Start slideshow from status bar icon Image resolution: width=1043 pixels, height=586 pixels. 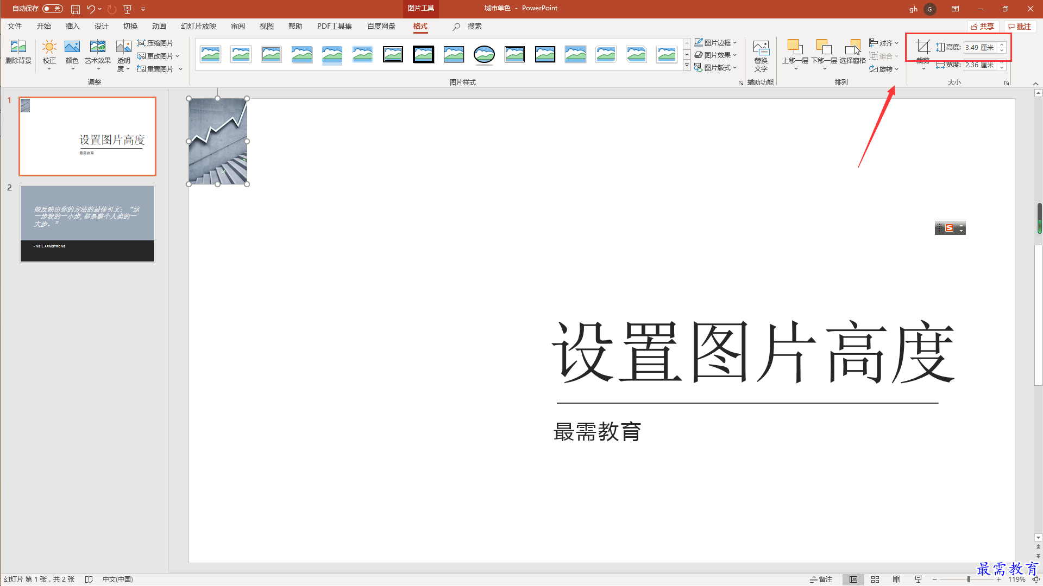[918, 579]
